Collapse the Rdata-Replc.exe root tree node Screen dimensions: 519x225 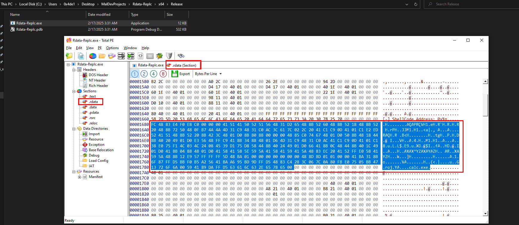pos(68,64)
